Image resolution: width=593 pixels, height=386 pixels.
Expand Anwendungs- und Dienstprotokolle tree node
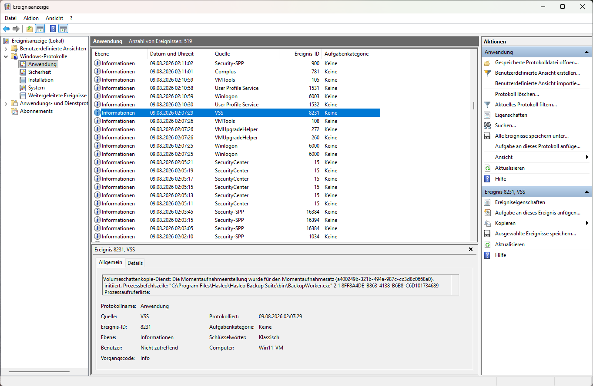click(6, 103)
